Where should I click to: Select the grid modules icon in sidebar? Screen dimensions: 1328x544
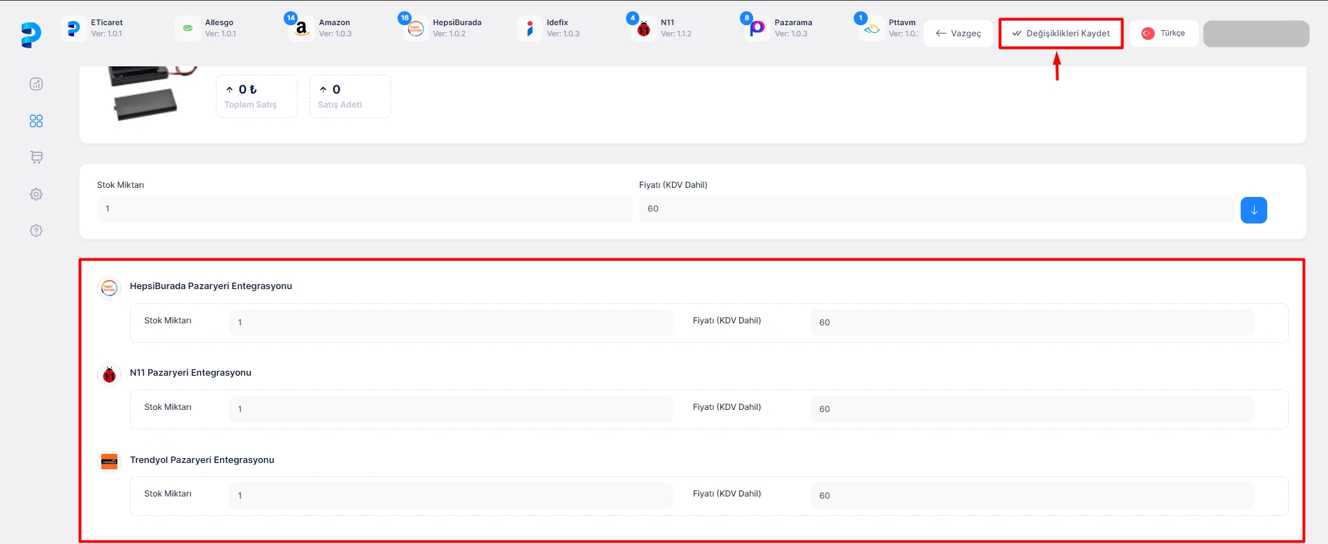tap(36, 121)
